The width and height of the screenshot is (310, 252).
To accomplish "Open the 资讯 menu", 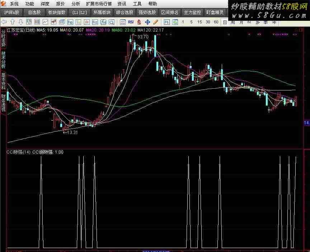I will (x=122, y=4).
